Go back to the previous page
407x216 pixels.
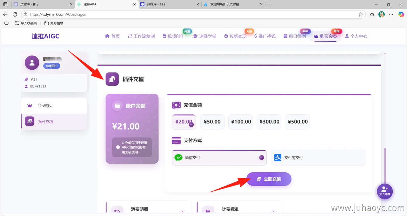tap(5, 14)
